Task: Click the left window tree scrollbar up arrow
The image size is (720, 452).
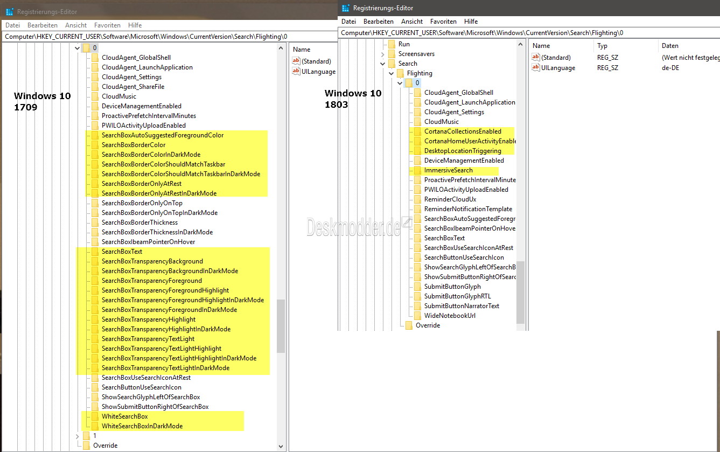Action: point(281,48)
